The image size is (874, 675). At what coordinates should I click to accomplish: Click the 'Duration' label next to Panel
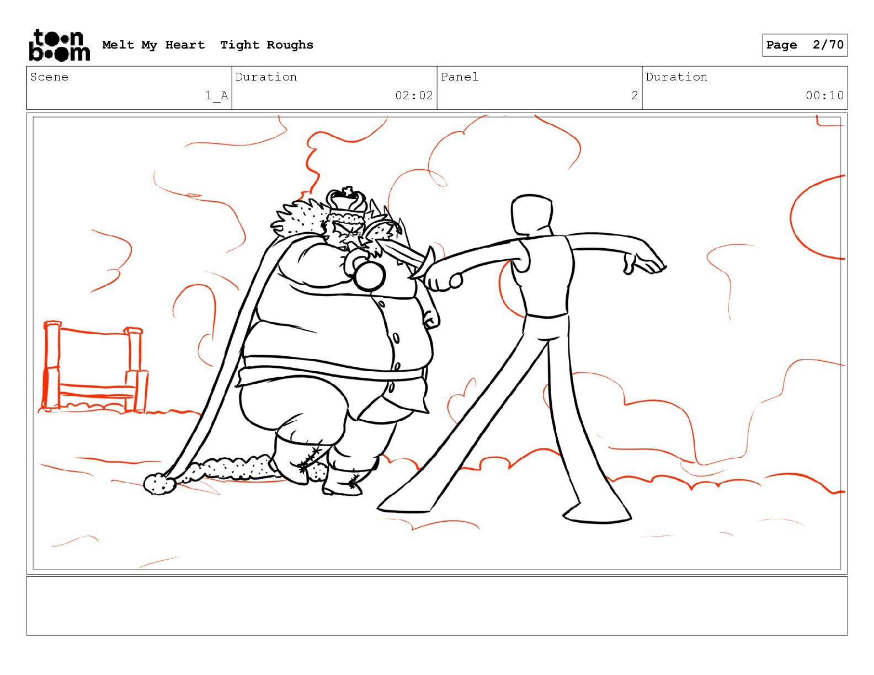click(x=676, y=77)
